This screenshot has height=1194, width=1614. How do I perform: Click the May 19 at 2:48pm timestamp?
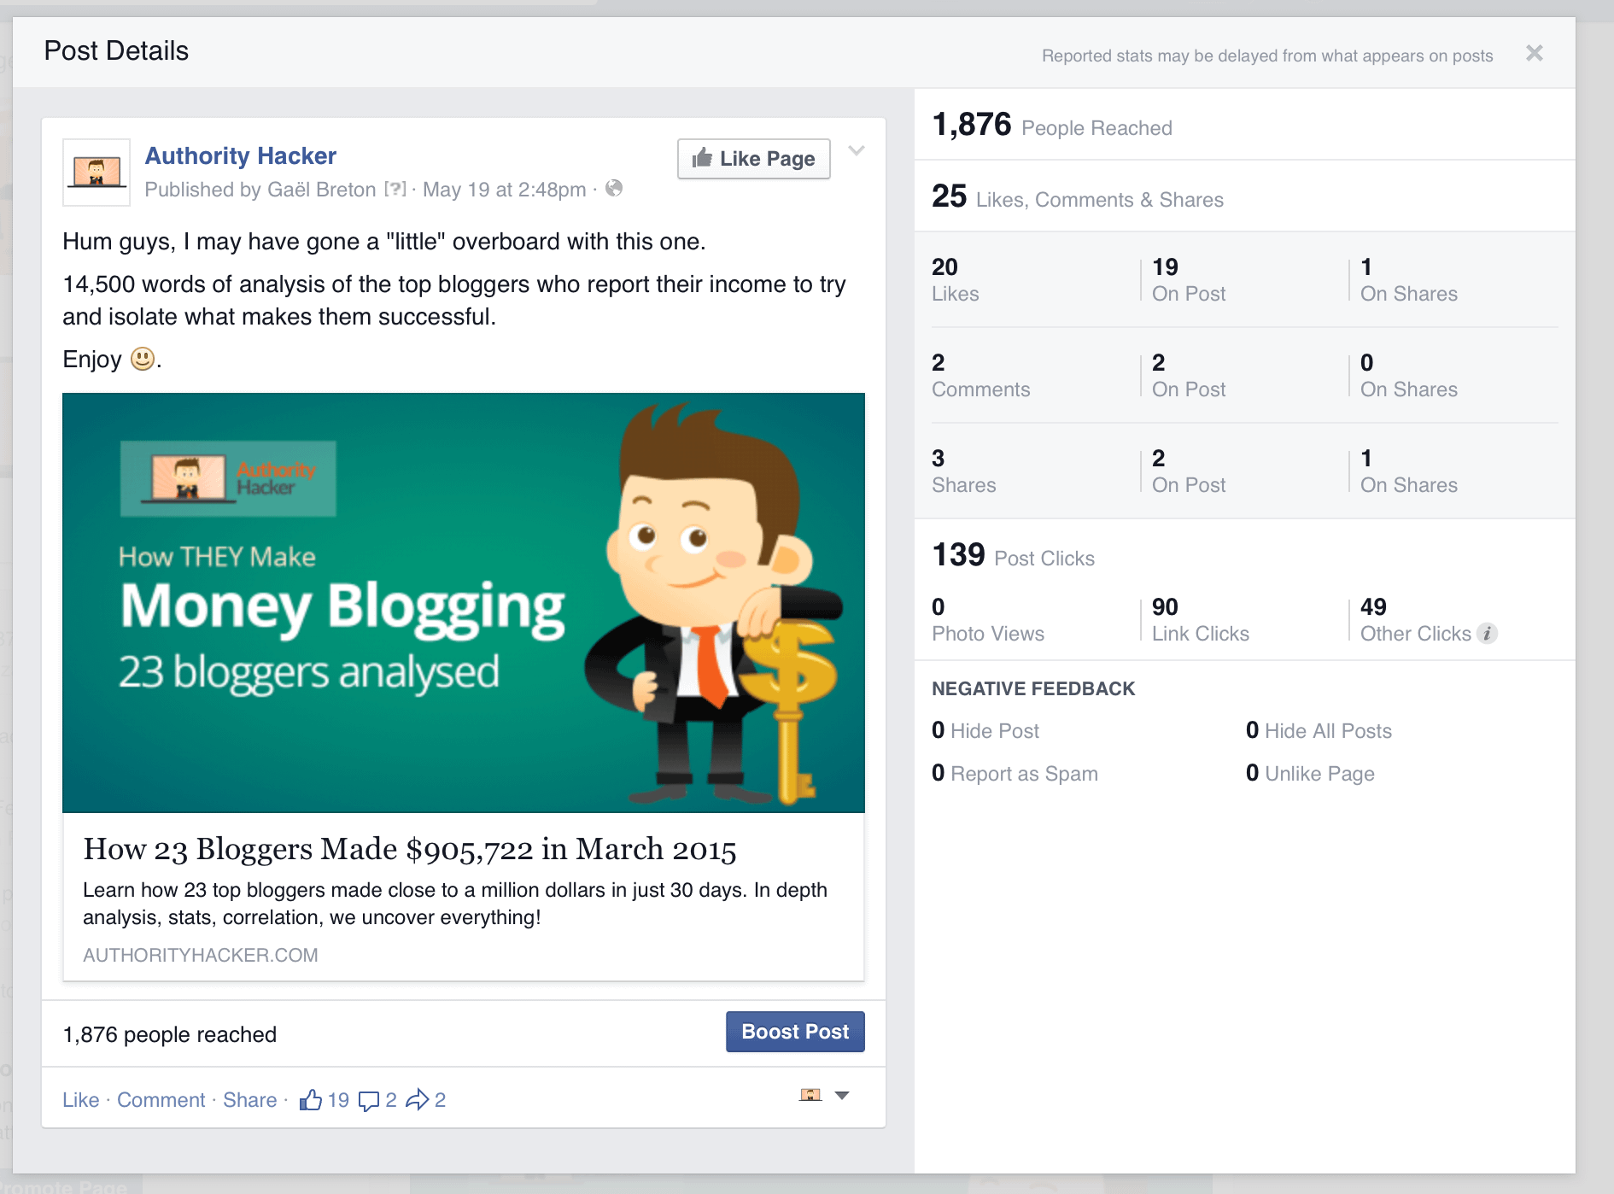click(x=504, y=190)
